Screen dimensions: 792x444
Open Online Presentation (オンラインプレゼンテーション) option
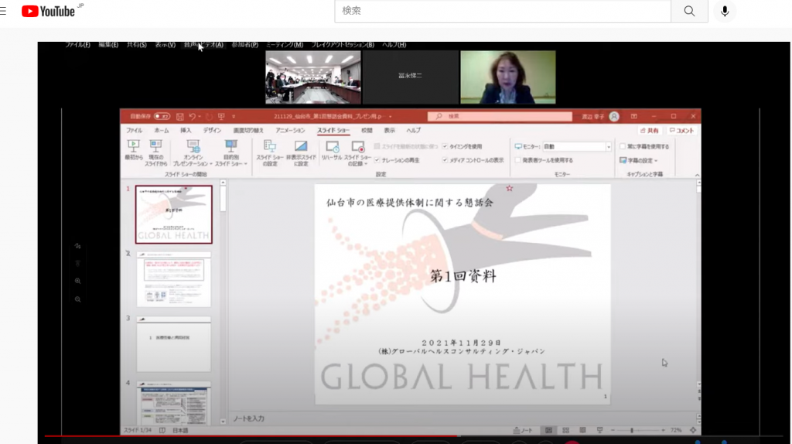tap(193, 152)
